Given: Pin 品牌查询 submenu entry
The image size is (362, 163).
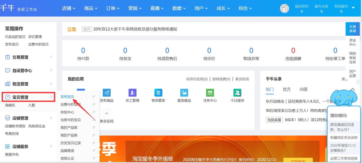Looking at the screenshot, I should coord(94,151).
